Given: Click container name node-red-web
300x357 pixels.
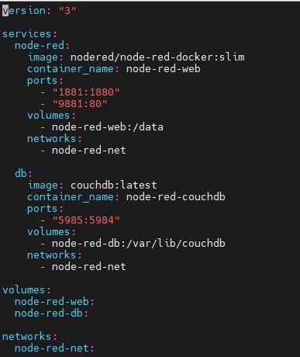Looking at the screenshot, I should [x=164, y=69].
